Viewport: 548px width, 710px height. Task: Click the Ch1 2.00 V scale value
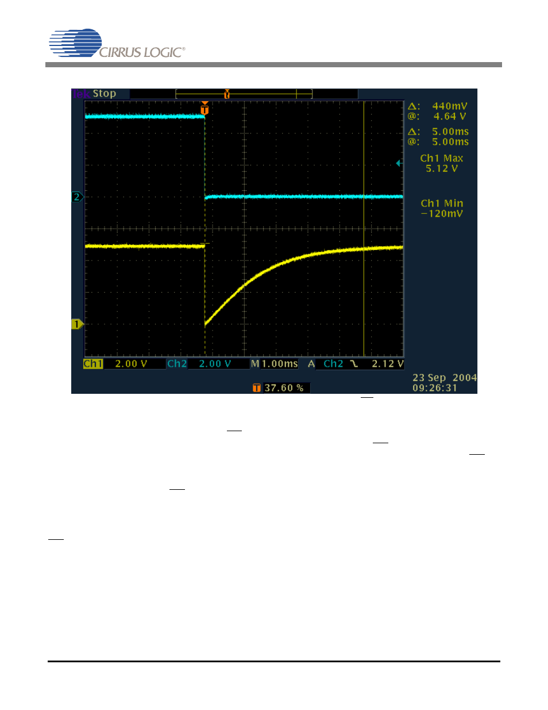click(x=131, y=364)
